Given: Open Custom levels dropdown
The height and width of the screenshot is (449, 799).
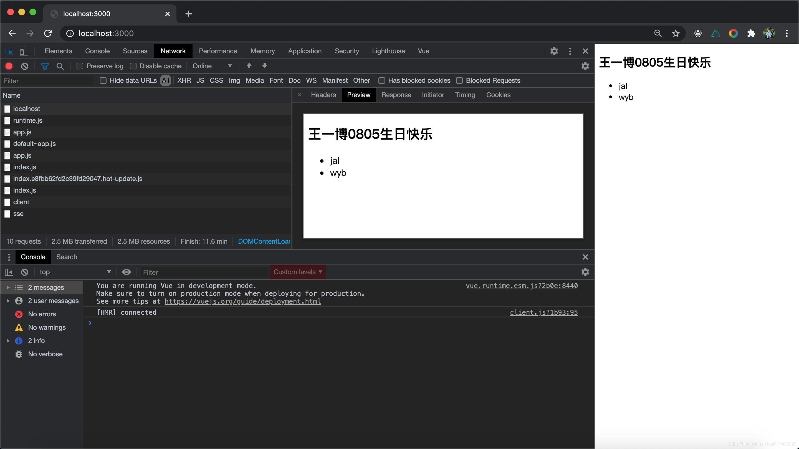Looking at the screenshot, I should [x=297, y=272].
